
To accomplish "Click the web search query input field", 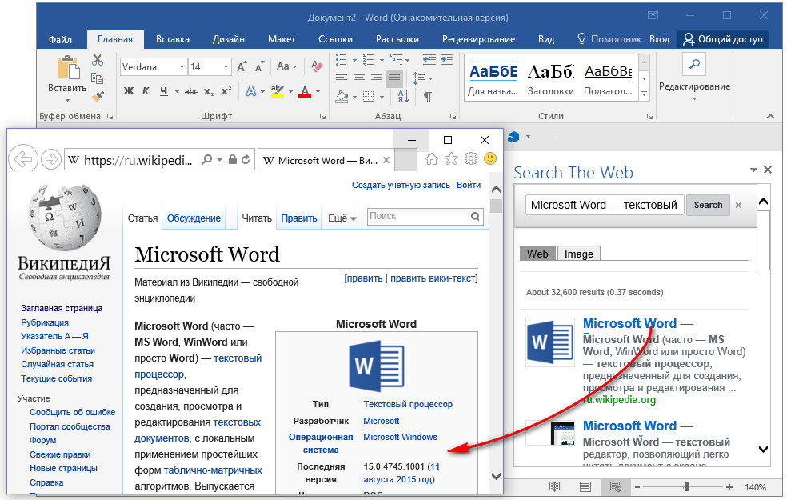I will pyautogui.click(x=605, y=205).
